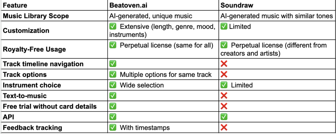Click the green checkmark in Soundraw's API row
This screenshot has height=134, width=336.
pos(224,117)
